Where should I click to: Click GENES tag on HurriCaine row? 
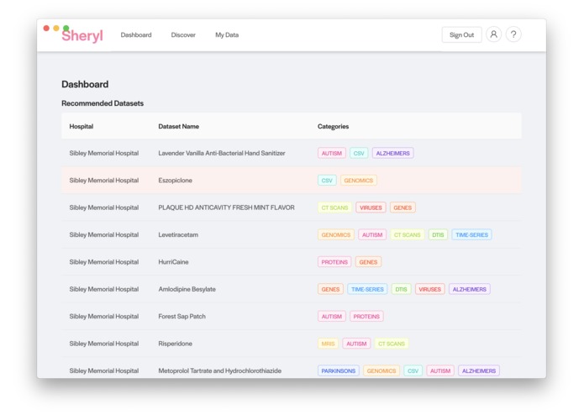(368, 261)
